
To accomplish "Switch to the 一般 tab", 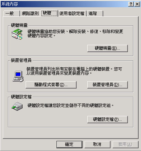I will (x=11, y=14).
